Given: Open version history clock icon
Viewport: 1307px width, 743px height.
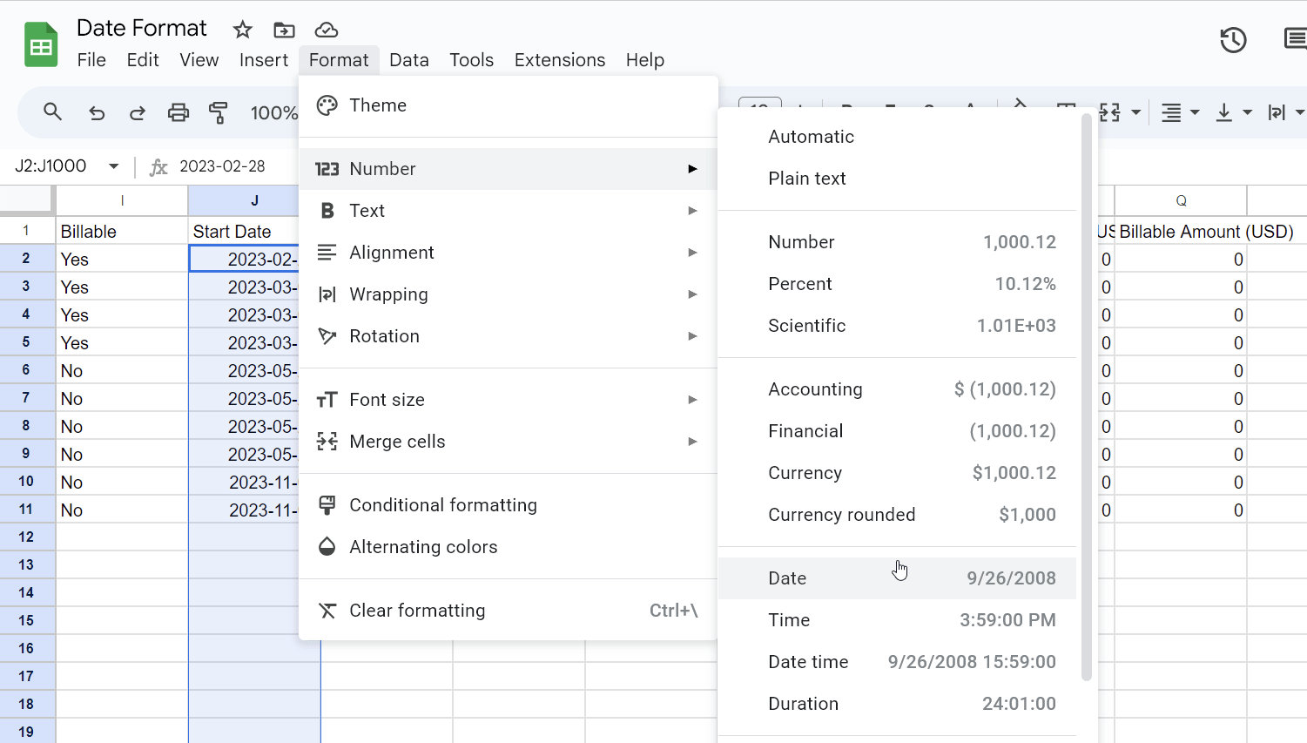Looking at the screenshot, I should pos(1233,40).
